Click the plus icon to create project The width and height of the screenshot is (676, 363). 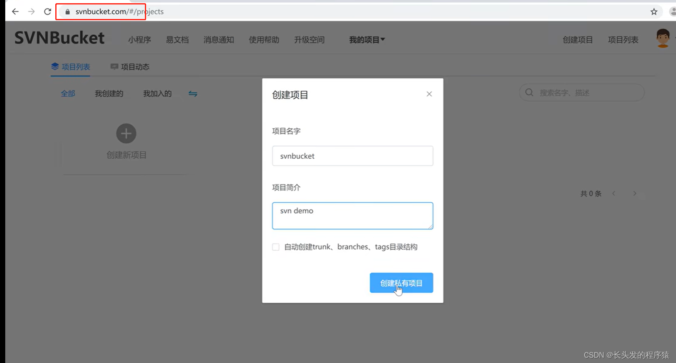[x=126, y=133]
